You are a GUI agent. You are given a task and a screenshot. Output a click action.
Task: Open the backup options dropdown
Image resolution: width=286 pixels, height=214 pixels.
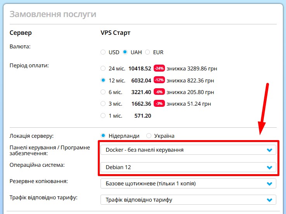coord(188,183)
